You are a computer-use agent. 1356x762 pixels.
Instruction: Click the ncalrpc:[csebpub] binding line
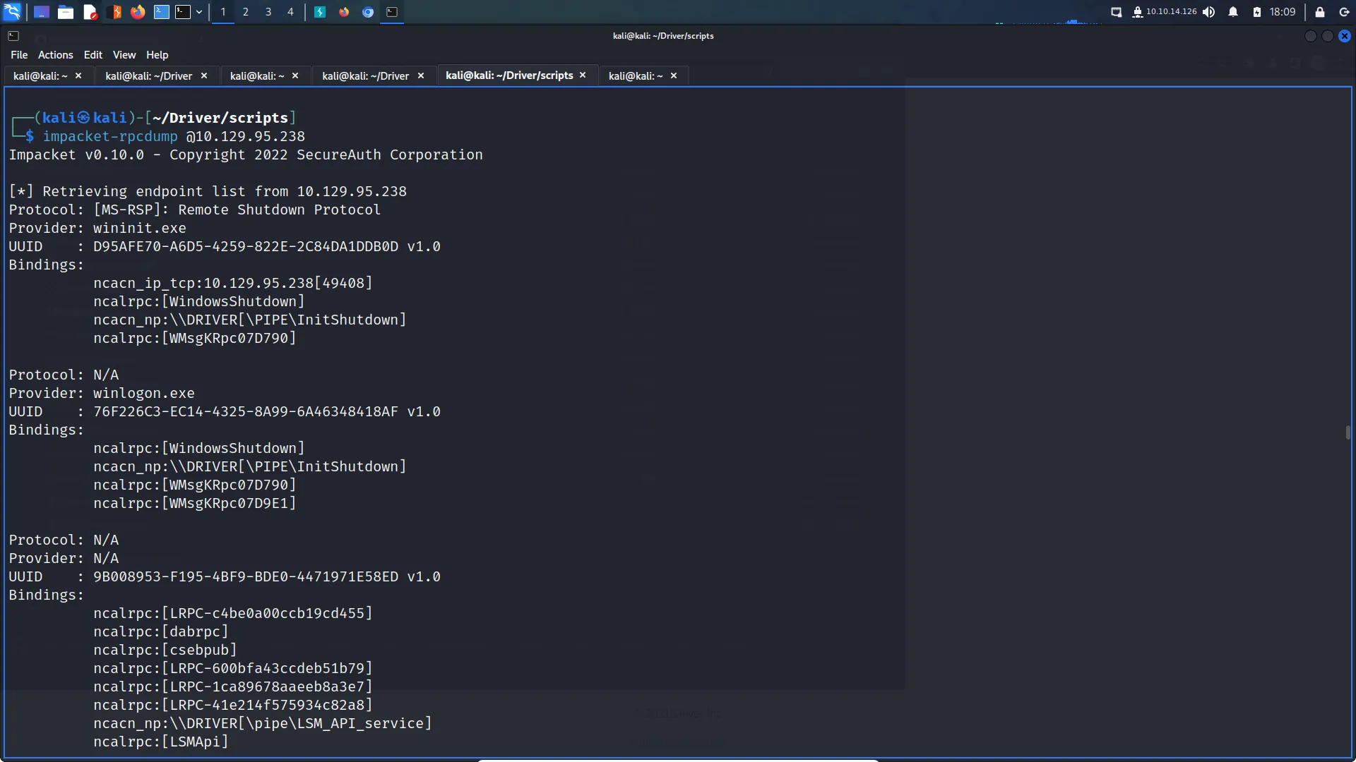(165, 650)
